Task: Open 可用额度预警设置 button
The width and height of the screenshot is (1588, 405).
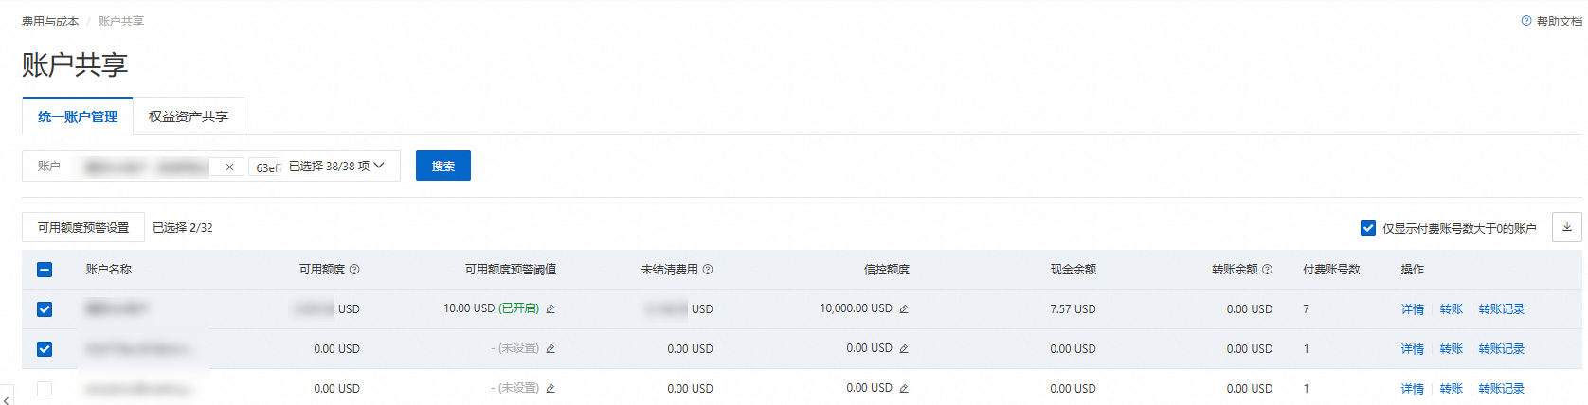Action: point(83,227)
